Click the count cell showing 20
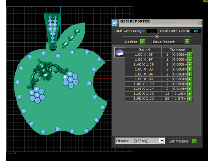Viewport: 215px width, 161px height. pyautogui.click(x=167, y=98)
